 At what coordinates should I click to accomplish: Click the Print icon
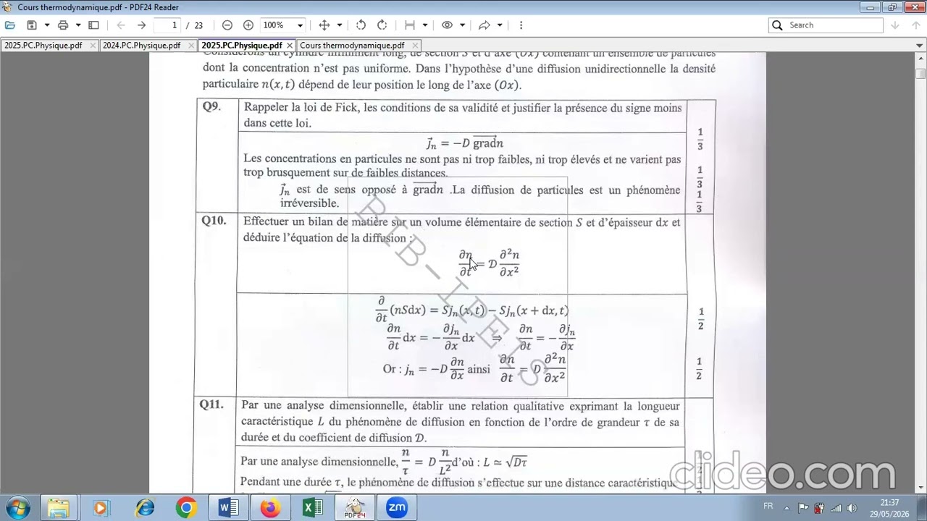pos(63,25)
